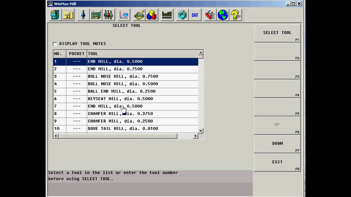The width and height of the screenshot is (351, 197).
Task: Click the Swiss army knife utilities icon
Action: click(210, 15)
